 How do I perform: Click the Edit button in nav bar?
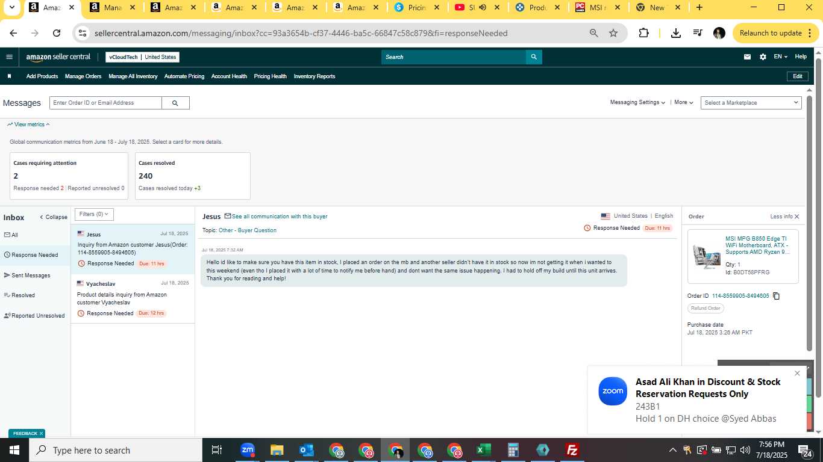click(x=797, y=76)
